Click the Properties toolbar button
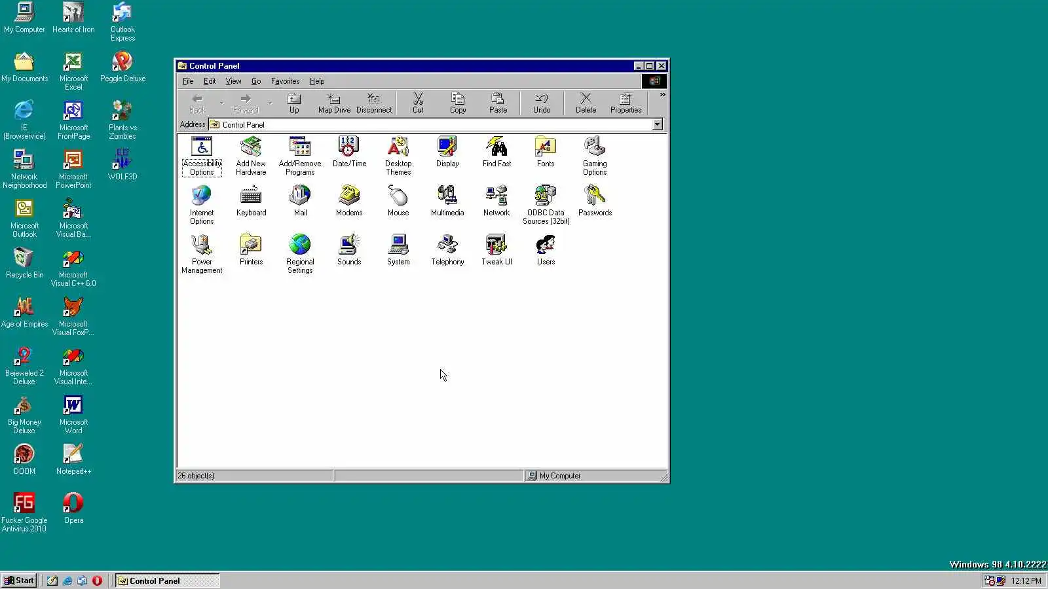This screenshot has width=1048, height=589. coord(626,103)
